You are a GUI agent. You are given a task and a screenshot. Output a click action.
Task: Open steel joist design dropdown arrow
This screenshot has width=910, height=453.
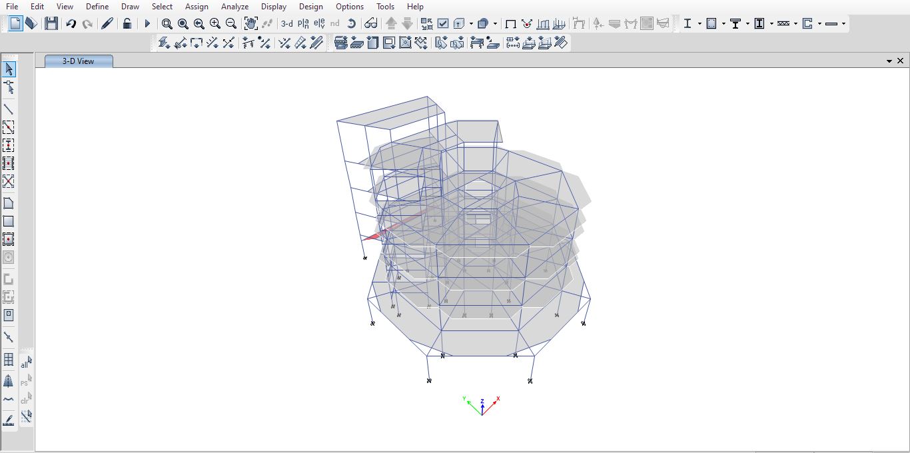pyautogui.click(x=795, y=24)
